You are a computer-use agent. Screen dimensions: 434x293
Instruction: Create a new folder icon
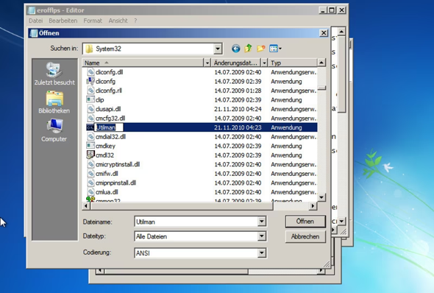click(x=260, y=49)
